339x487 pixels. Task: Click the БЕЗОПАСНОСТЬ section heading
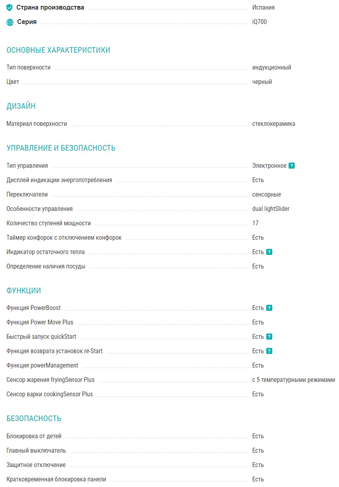coord(34,419)
